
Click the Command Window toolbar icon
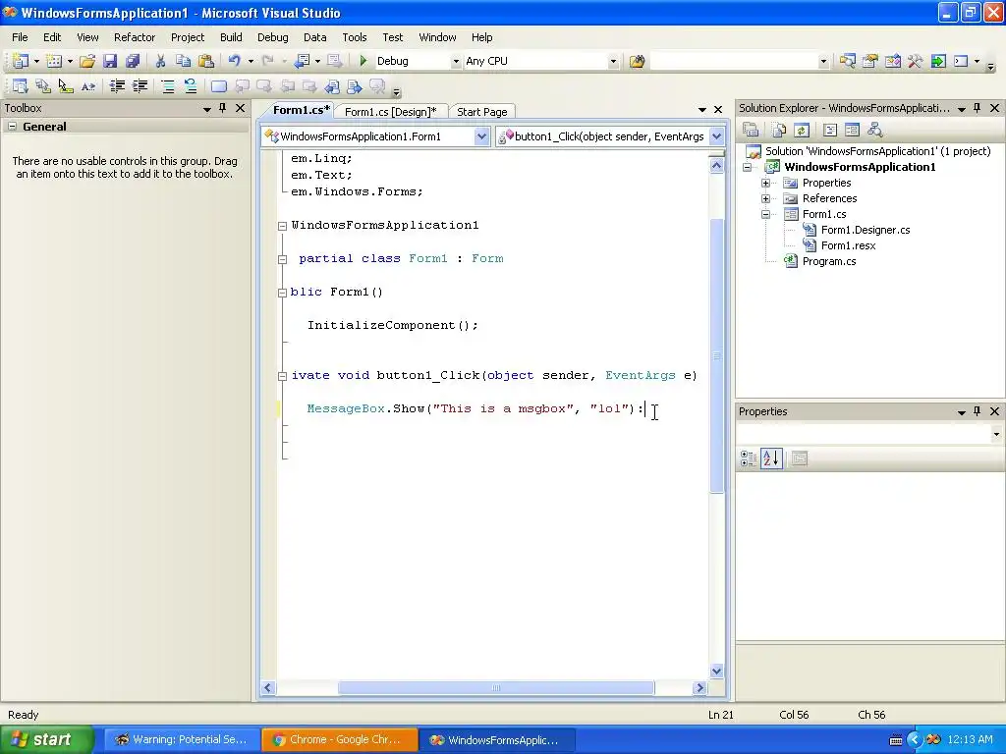click(961, 61)
